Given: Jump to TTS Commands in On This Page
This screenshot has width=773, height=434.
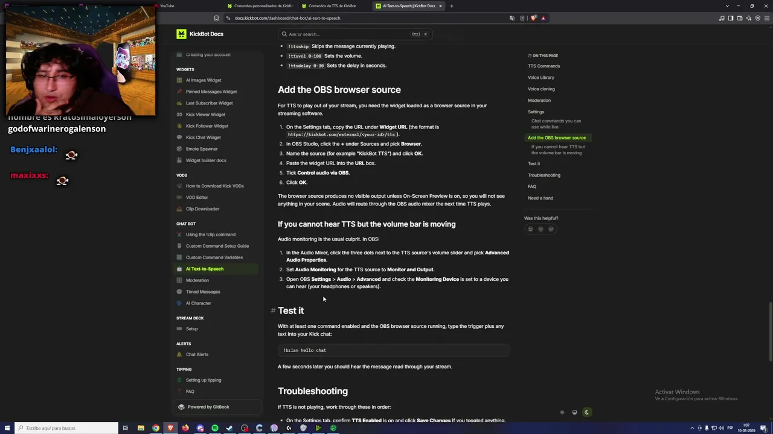Looking at the screenshot, I should tap(544, 66).
